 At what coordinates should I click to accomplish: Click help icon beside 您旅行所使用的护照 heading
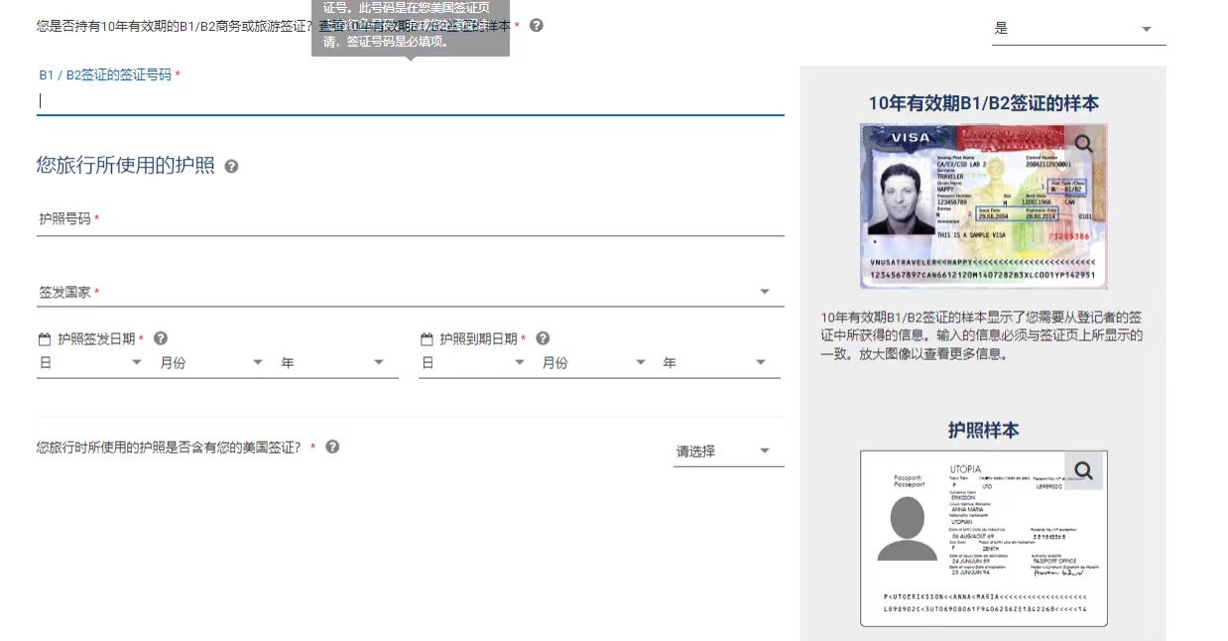tap(231, 167)
